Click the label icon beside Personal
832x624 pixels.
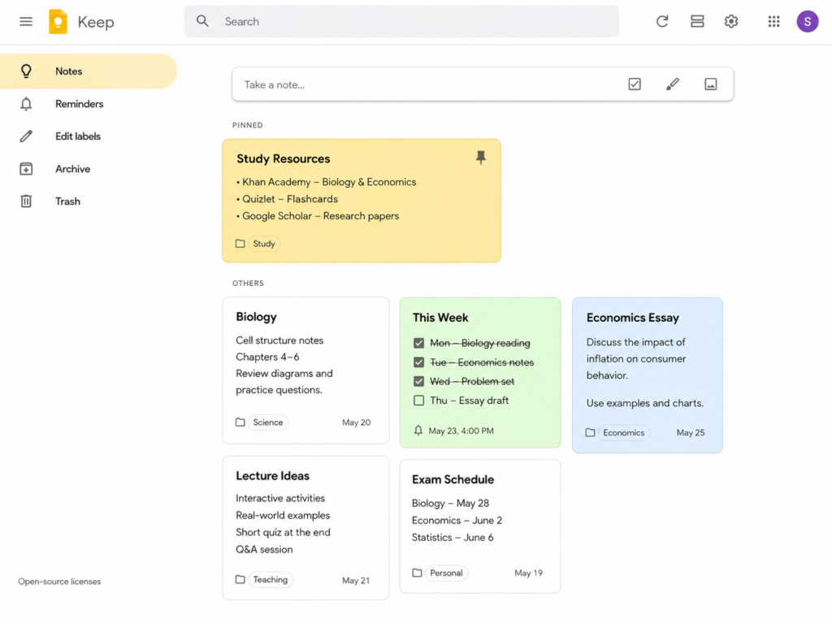(417, 573)
